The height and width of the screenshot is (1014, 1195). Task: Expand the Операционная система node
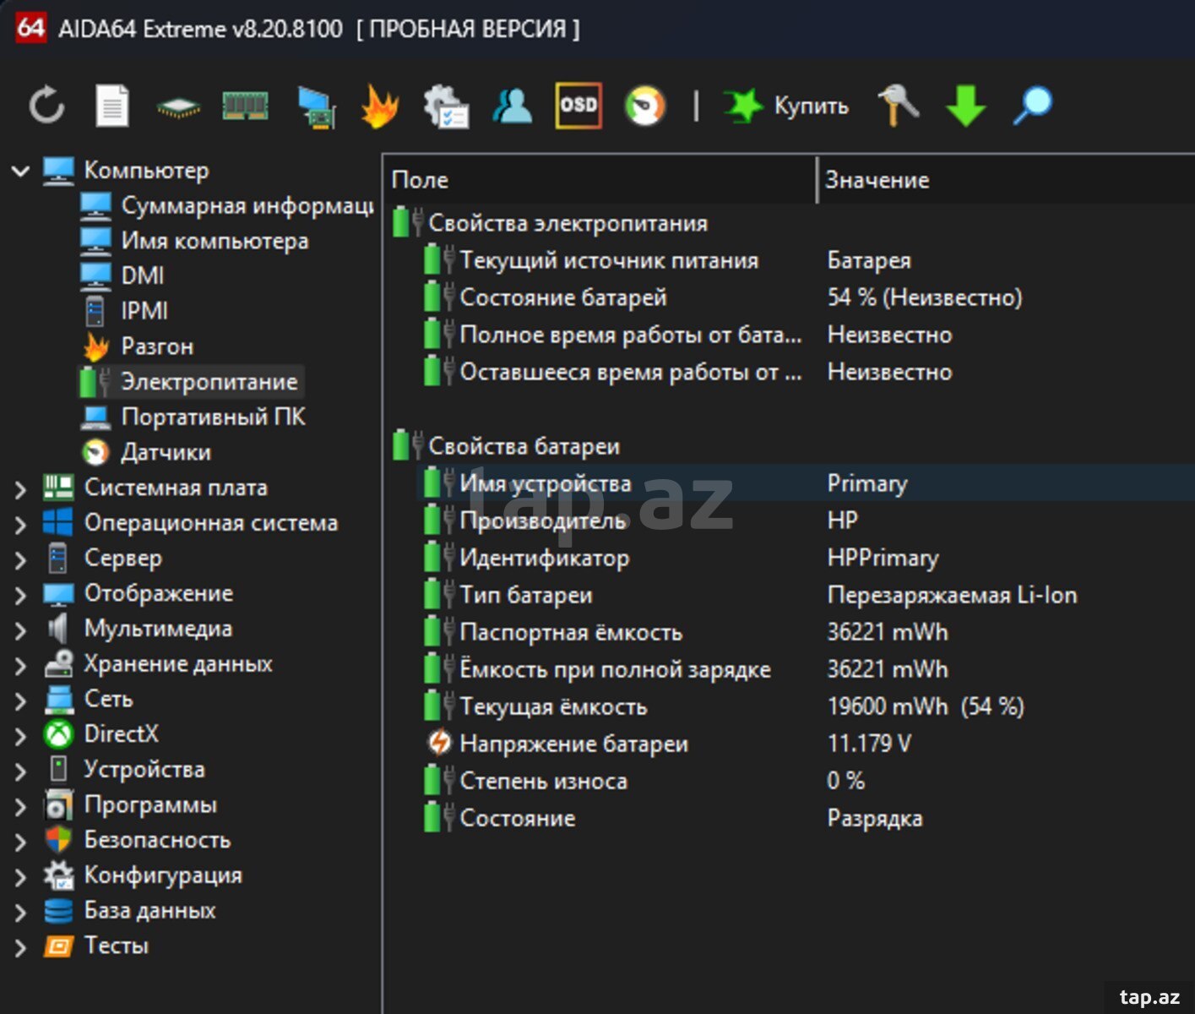(20, 525)
